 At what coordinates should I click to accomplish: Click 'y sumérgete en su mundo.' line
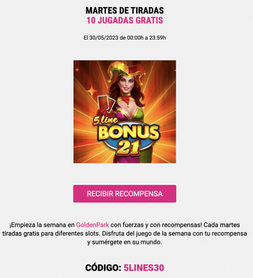coord(125,242)
